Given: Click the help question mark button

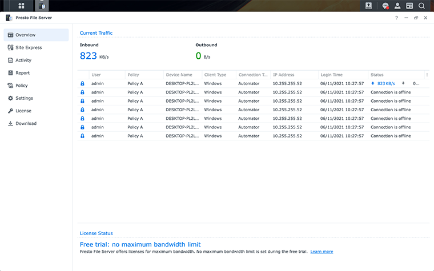Looking at the screenshot, I should 396,18.
